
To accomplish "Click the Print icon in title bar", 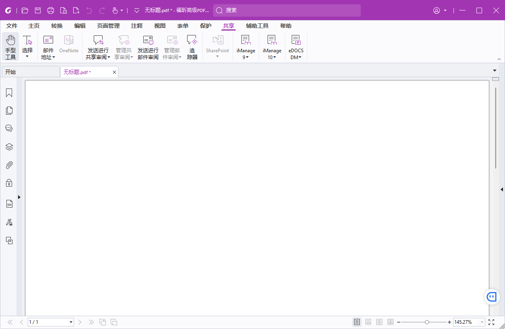I will coord(51,10).
